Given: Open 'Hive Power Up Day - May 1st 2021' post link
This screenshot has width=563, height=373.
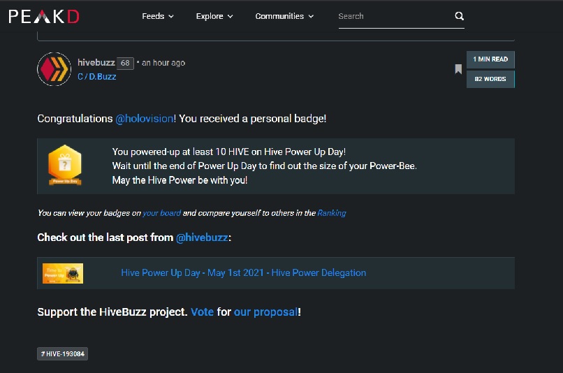Looking at the screenshot, I should [x=244, y=273].
